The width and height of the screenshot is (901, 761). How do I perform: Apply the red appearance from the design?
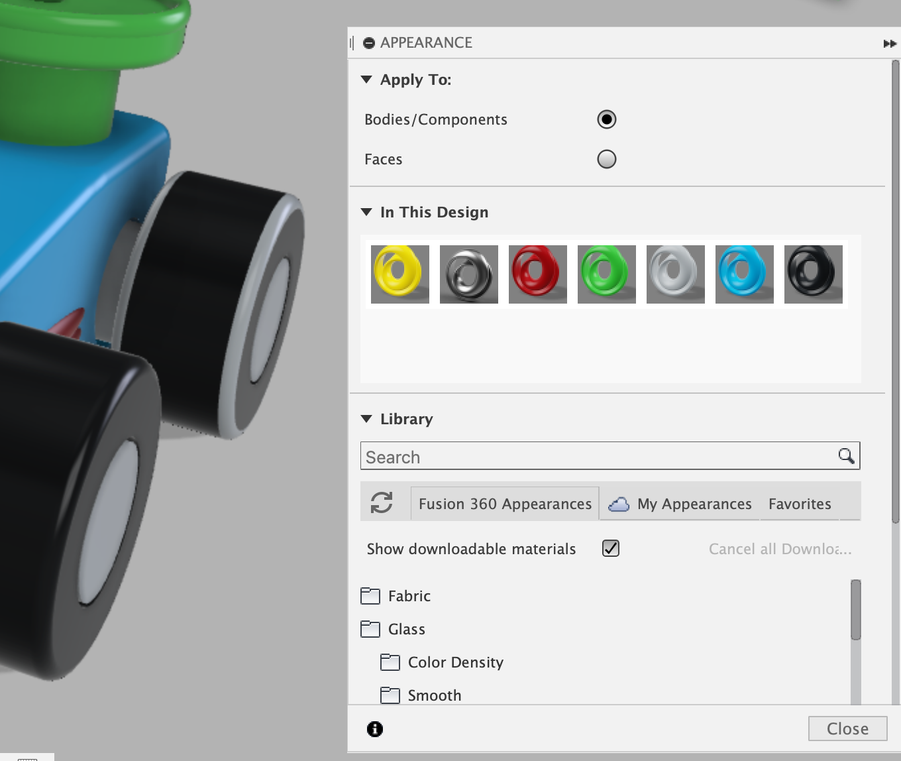pyautogui.click(x=537, y=274)
